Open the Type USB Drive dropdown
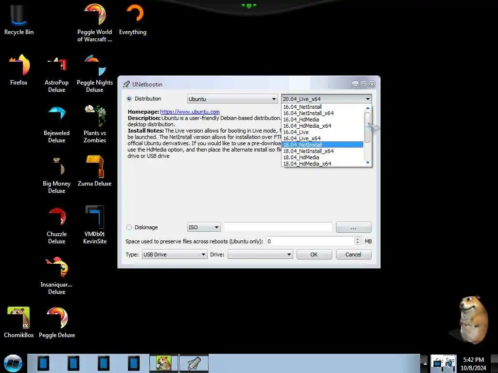 (175, 254)
